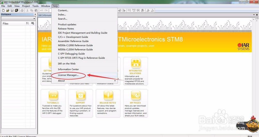Click the Undo arrow icon

[x=42, y=10]
